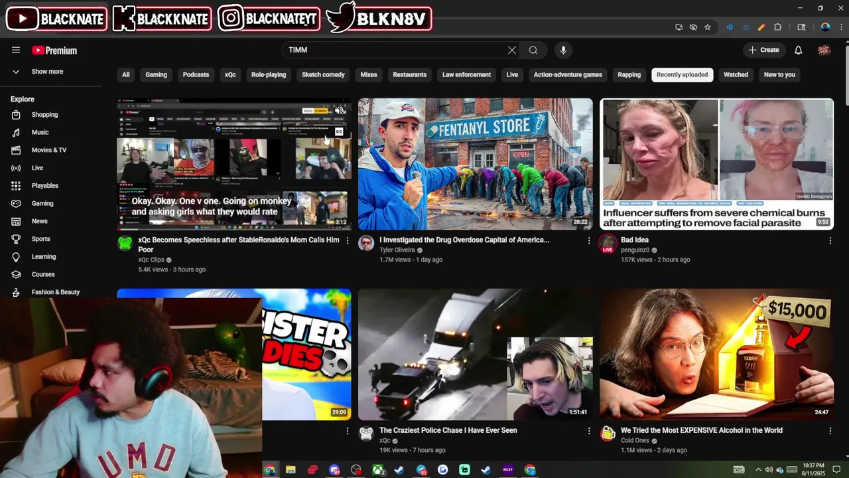This screenshot has height=478, width=849.
Task: Select the Recently uploaded filter chip
Action: (x=682, y=75)
